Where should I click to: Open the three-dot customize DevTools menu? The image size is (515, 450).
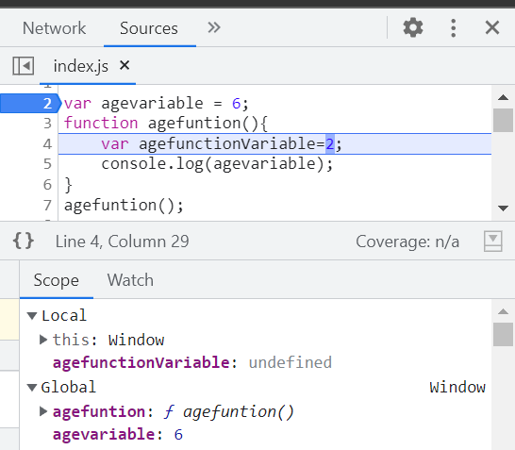[454, 28]
